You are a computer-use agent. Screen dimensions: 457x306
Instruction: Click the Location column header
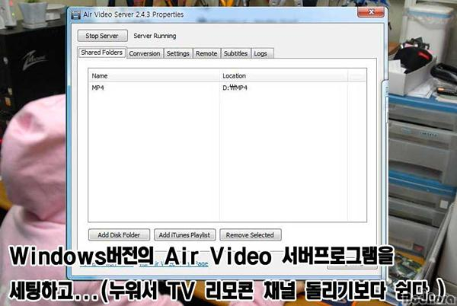point(282,76)
